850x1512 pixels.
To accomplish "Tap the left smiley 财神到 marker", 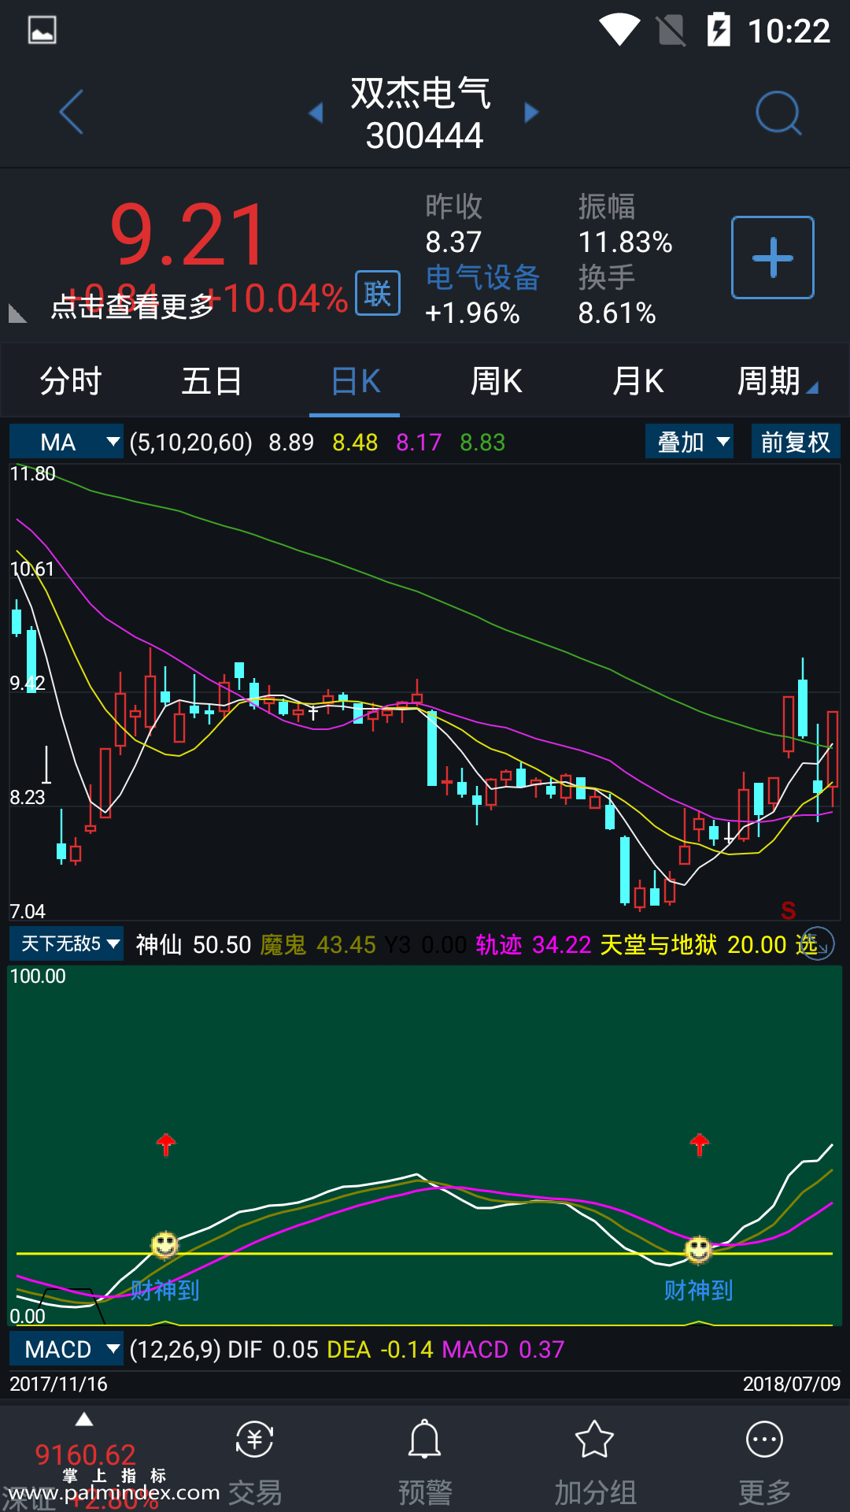I will [164, 1245].
